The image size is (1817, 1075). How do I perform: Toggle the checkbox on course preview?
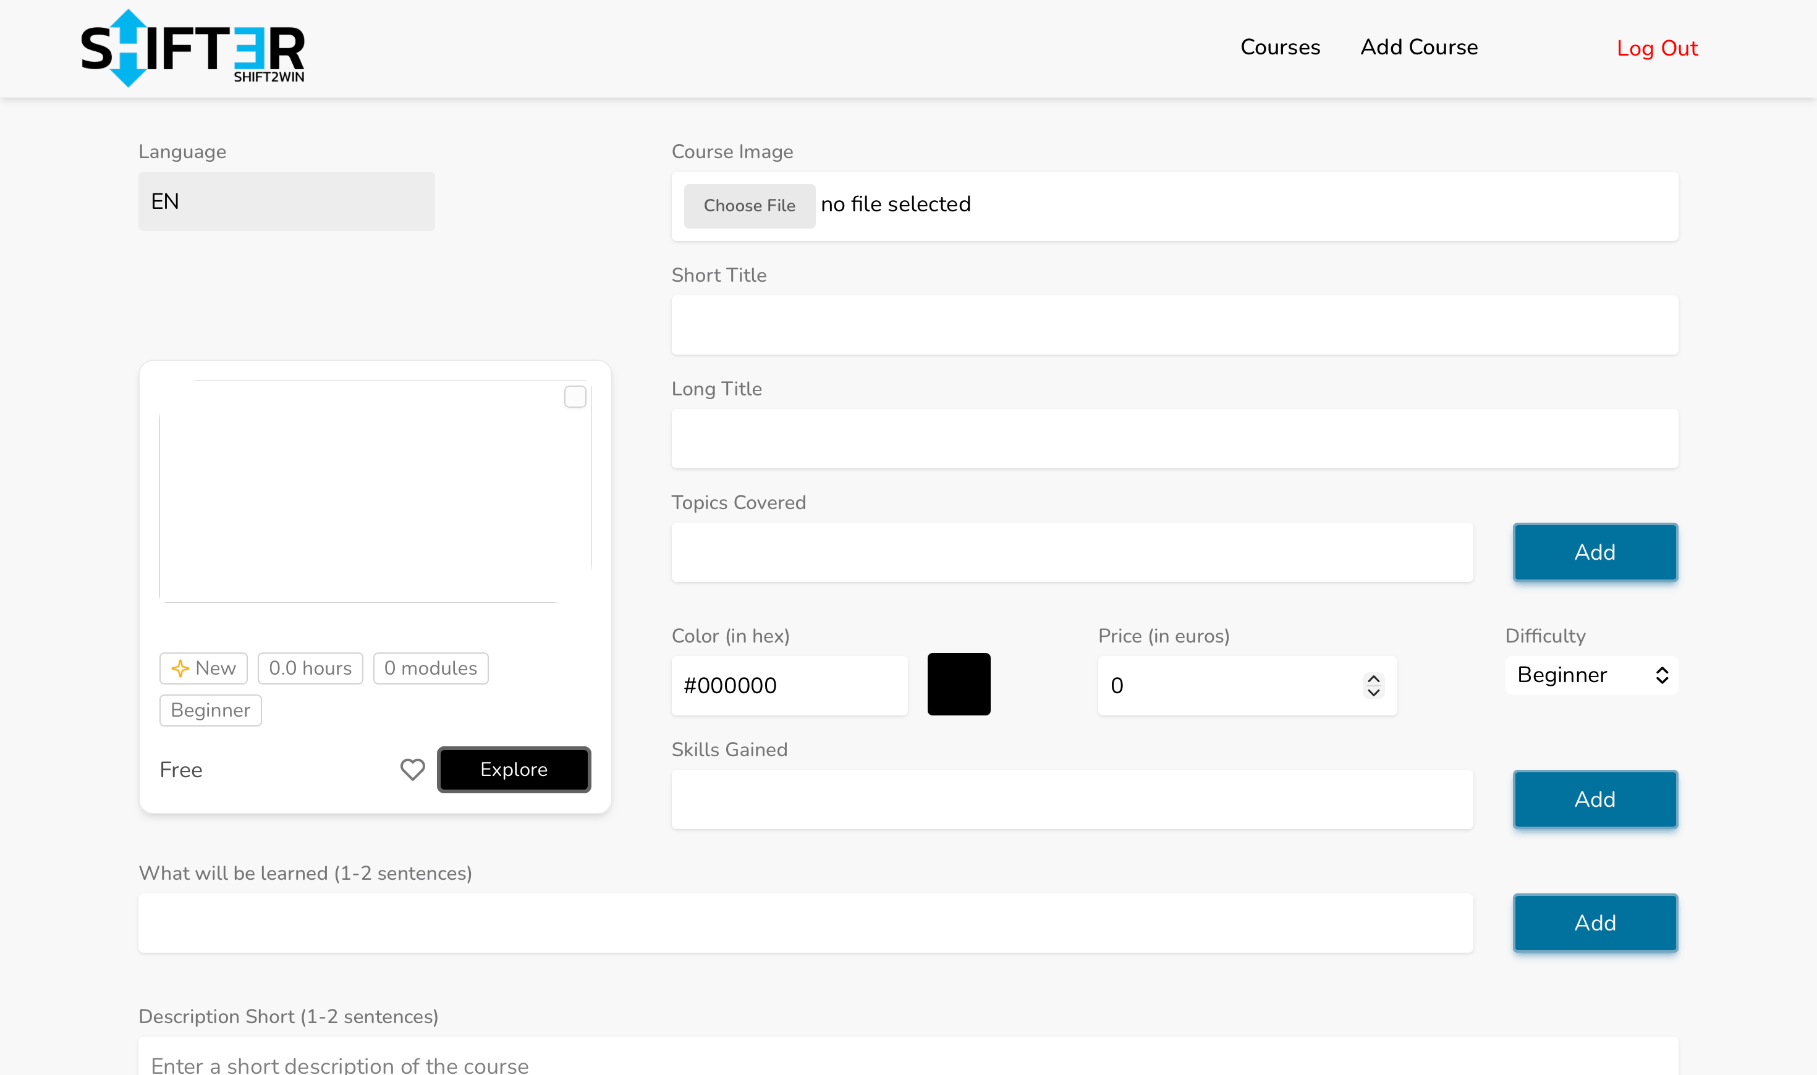pos(575,397)
